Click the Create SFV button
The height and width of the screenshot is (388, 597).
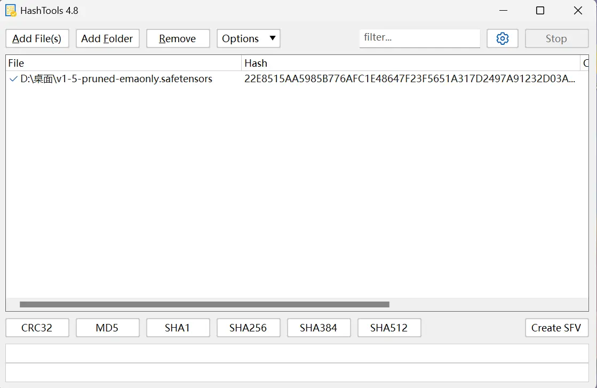556,328
